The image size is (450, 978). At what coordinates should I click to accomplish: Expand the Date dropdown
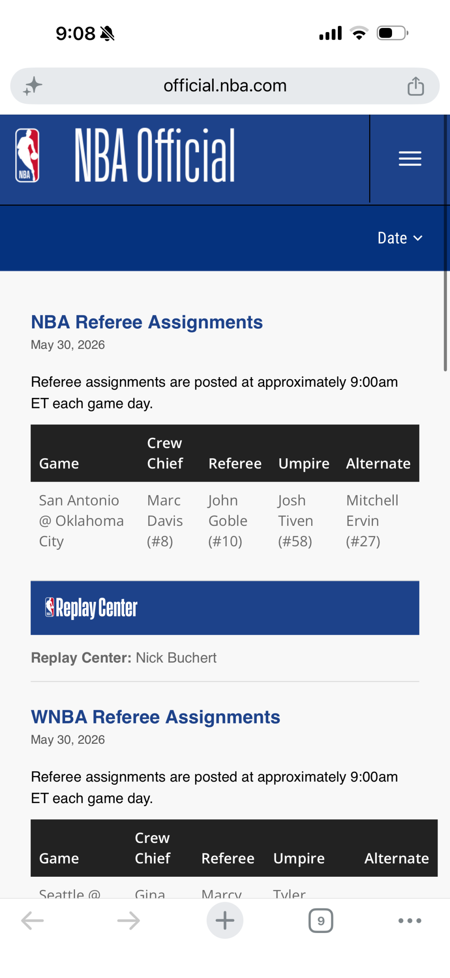click(x=400, y=238)
